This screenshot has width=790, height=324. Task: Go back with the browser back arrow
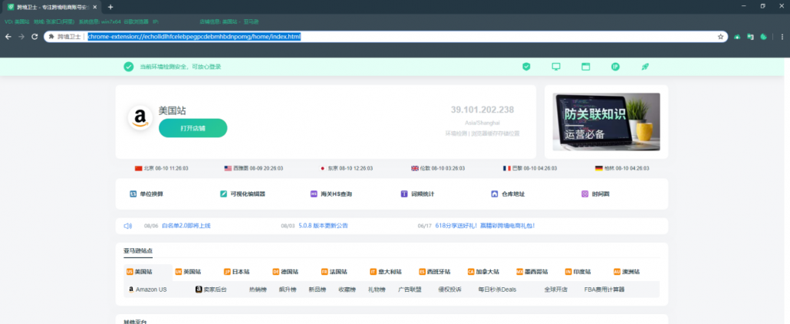(8, 37)
